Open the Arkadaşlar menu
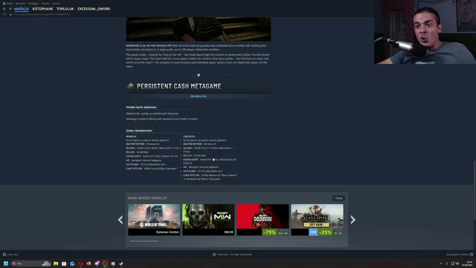476x268 pixels. pyautogui.click(x=33, y=3)
